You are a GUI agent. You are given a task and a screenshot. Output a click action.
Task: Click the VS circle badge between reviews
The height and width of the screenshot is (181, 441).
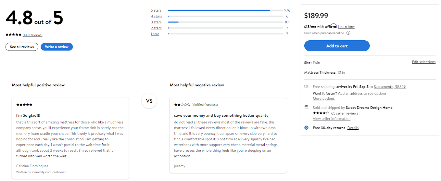(149, 101)
